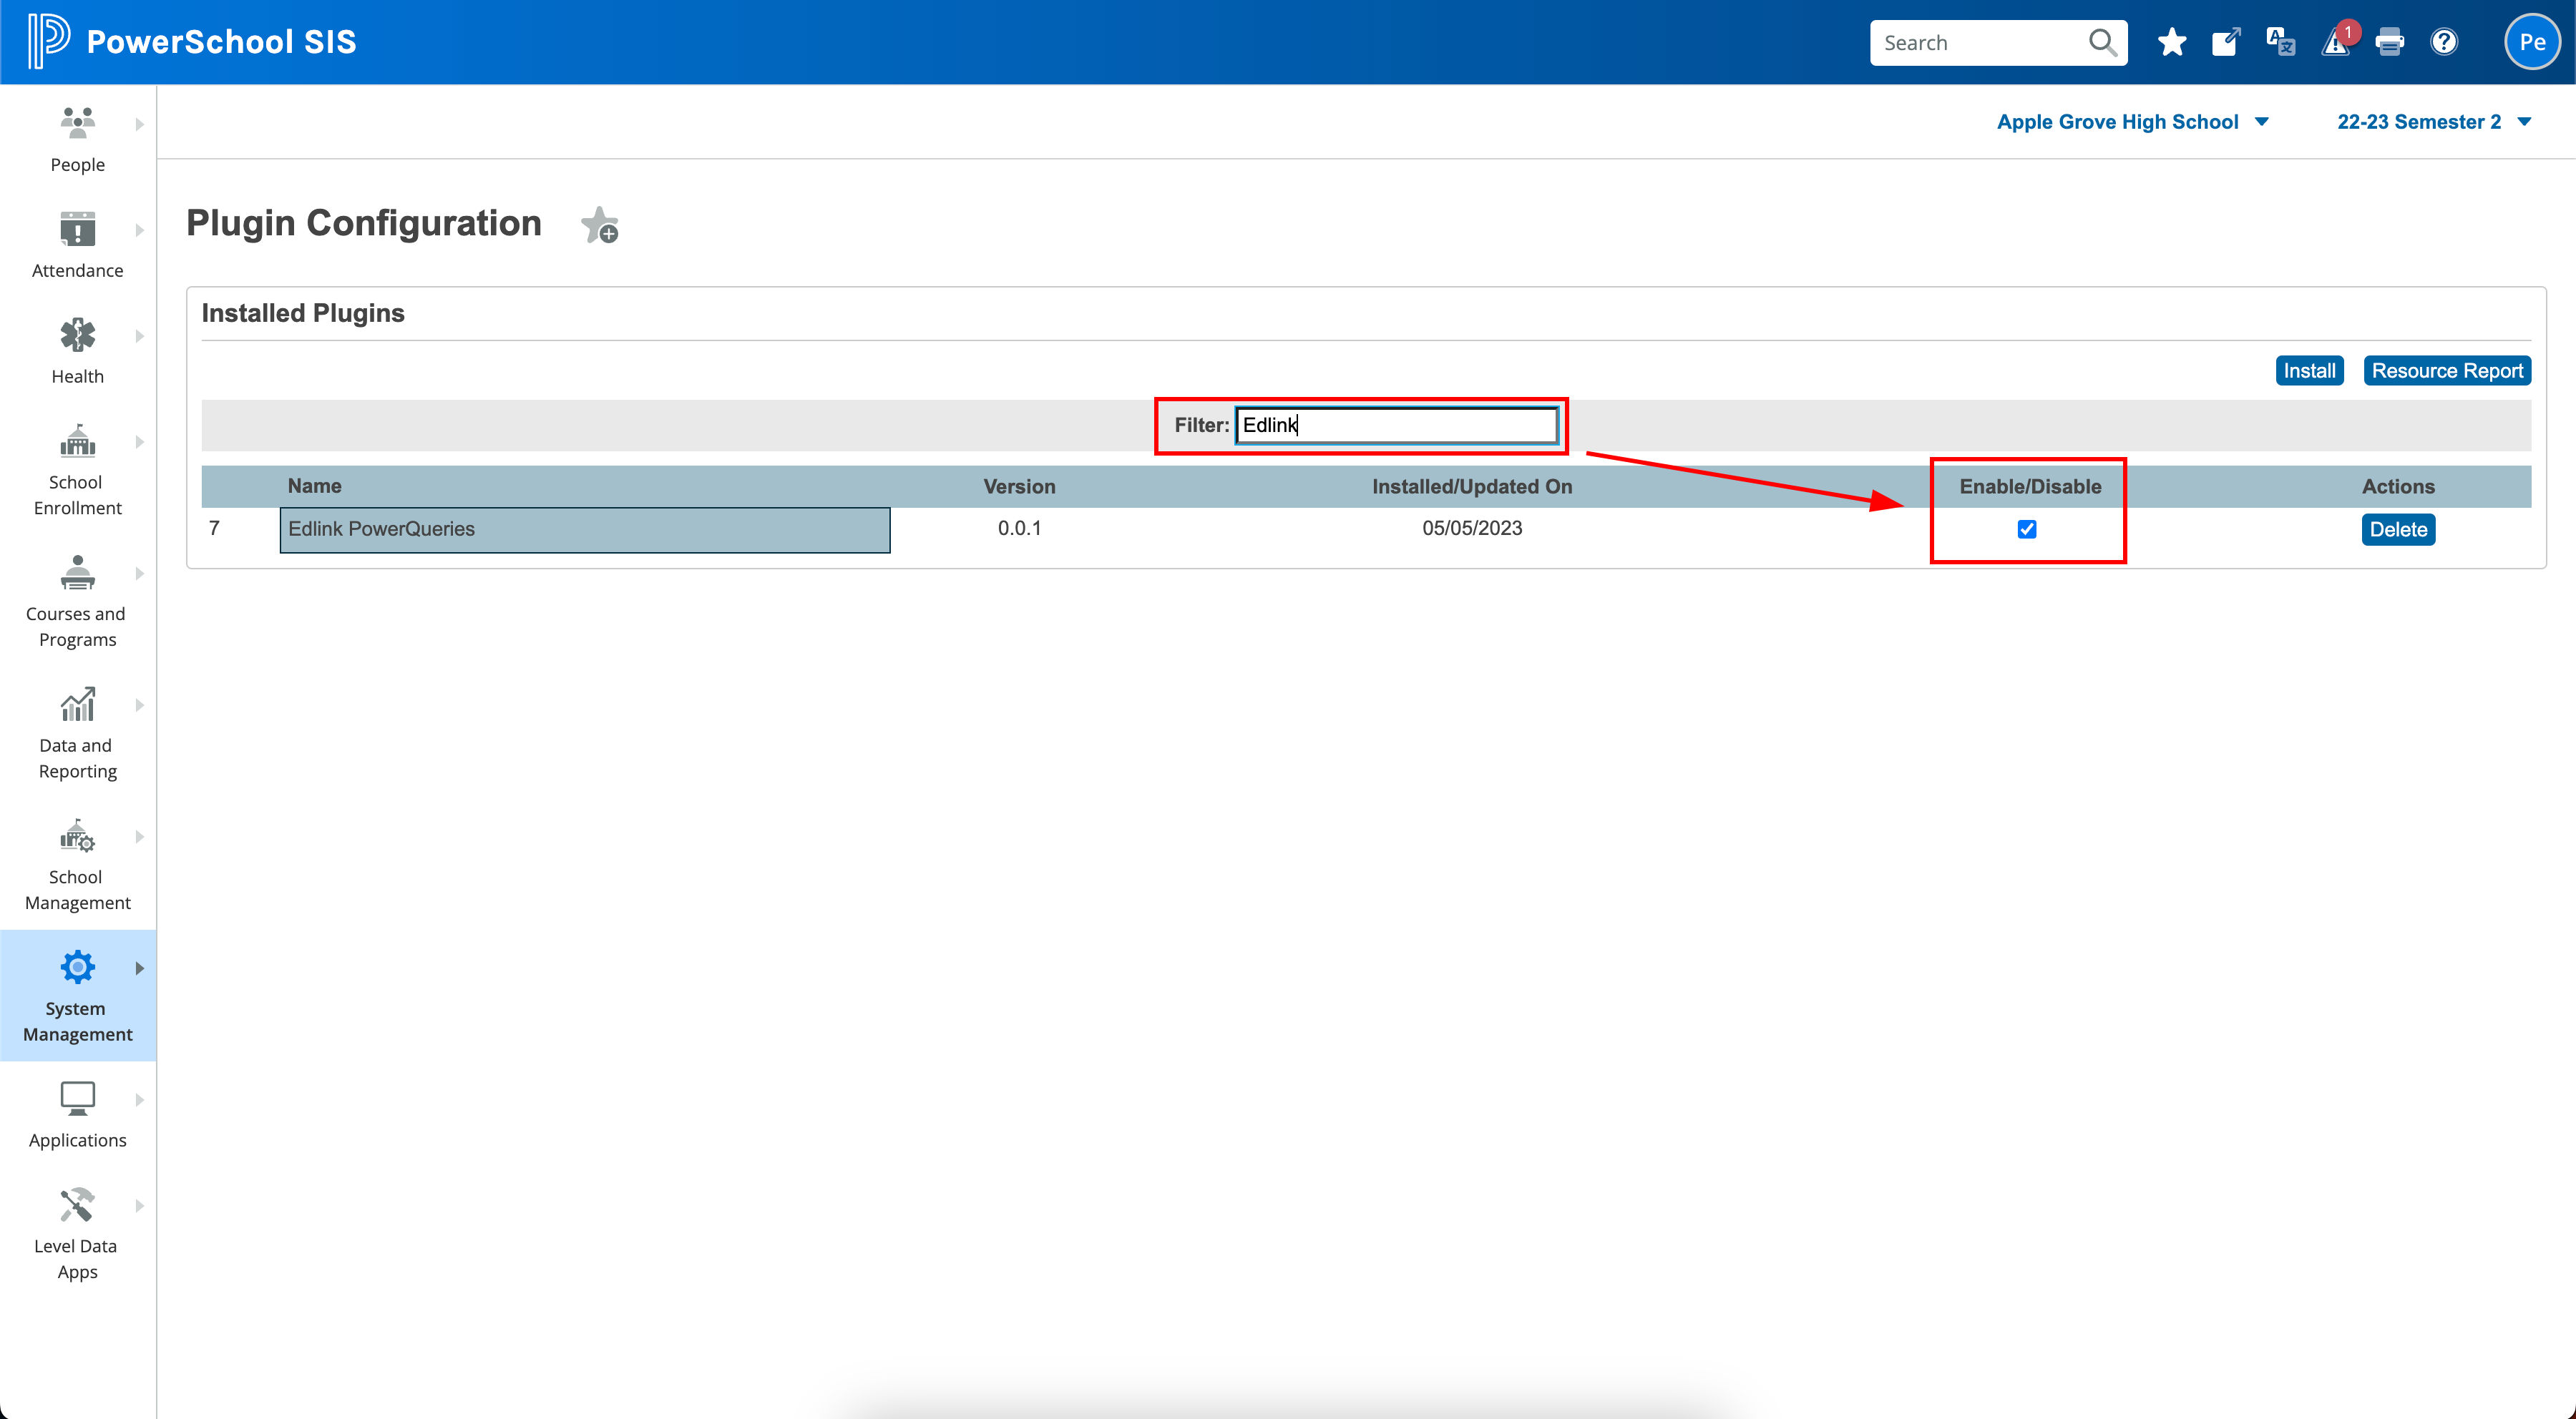Image resolution: width=2576 pixels, height=1419 pixels.
Task: Expand Attendance submenu arrow
Action: (x=139, y=230)
